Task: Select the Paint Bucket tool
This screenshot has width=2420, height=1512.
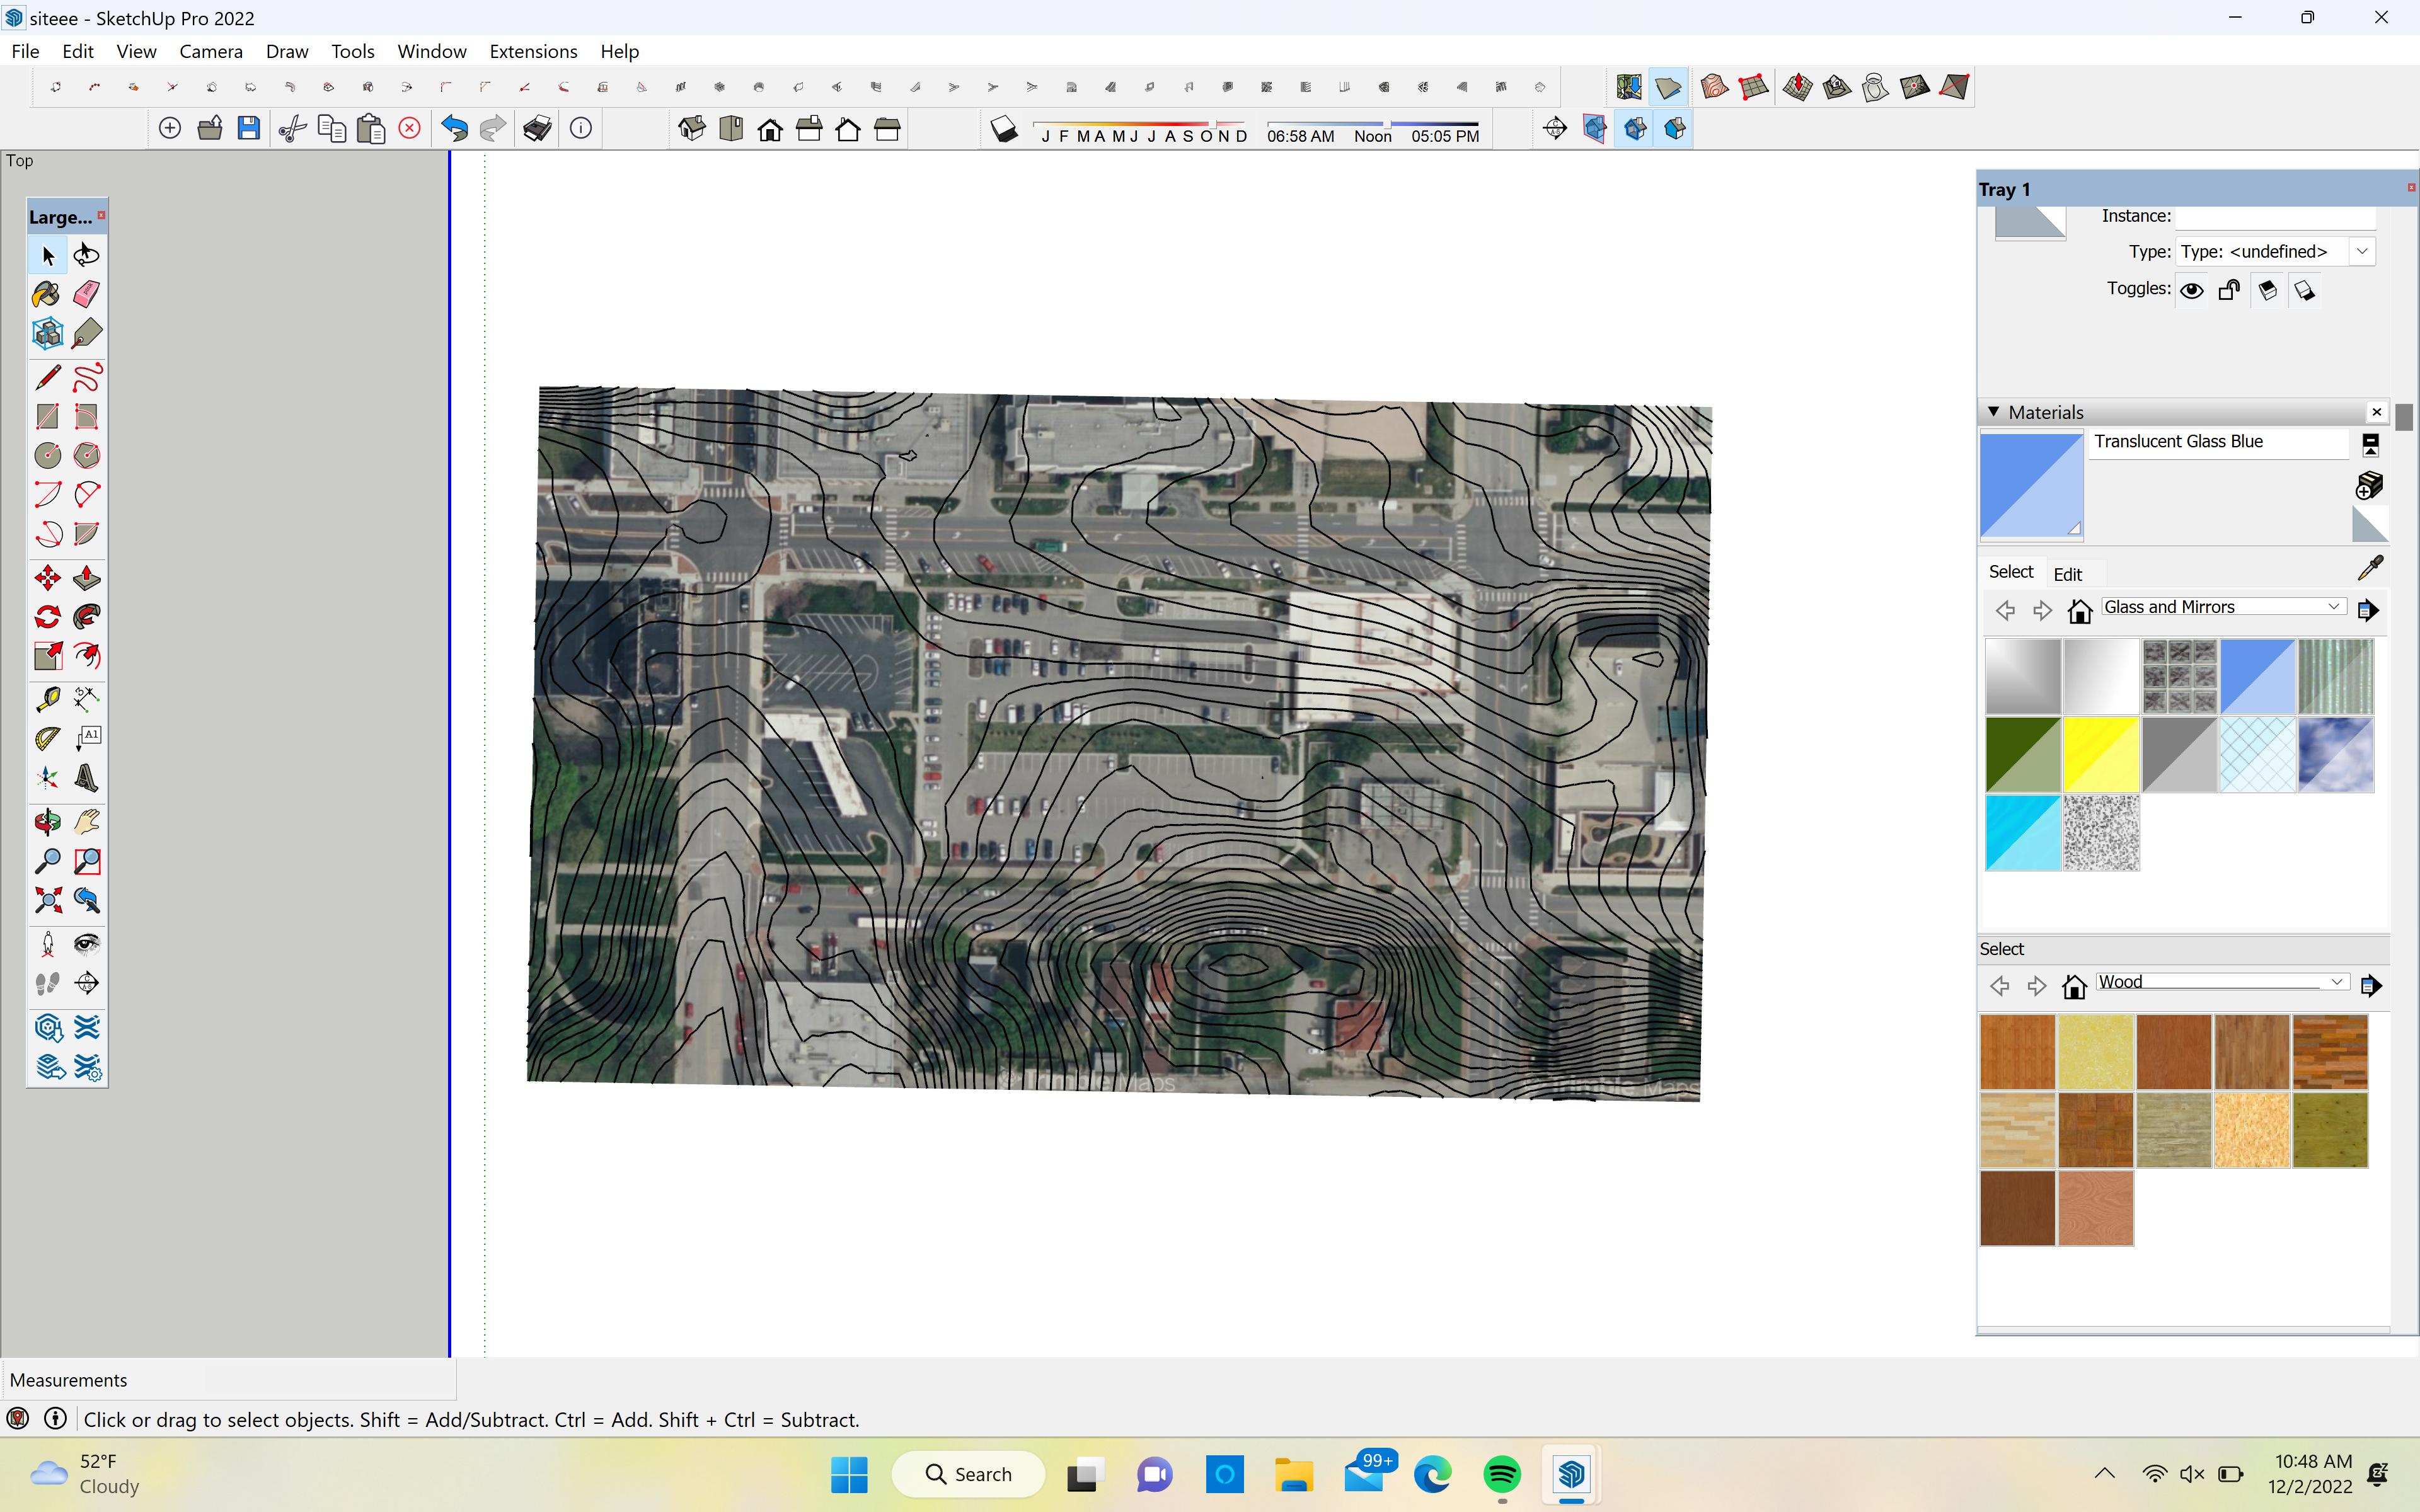Action: tap(47, 294)
